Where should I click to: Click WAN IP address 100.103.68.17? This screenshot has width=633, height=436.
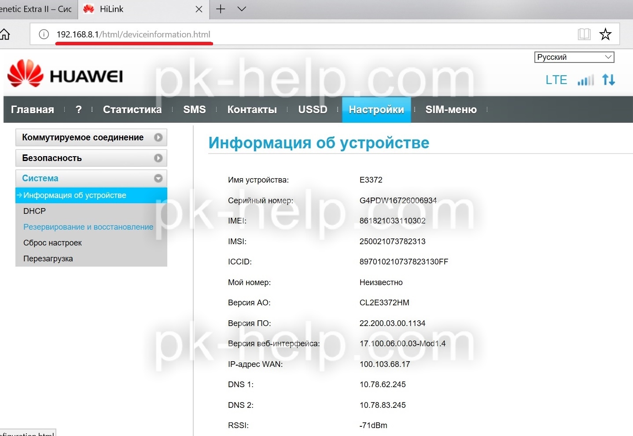pyautogui.click(x=385, y=364)
